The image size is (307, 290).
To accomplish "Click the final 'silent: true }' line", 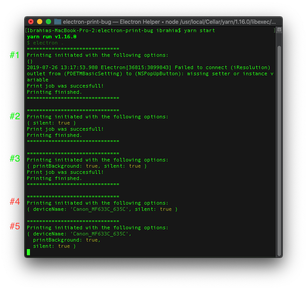I will click(x=55, y=246).
